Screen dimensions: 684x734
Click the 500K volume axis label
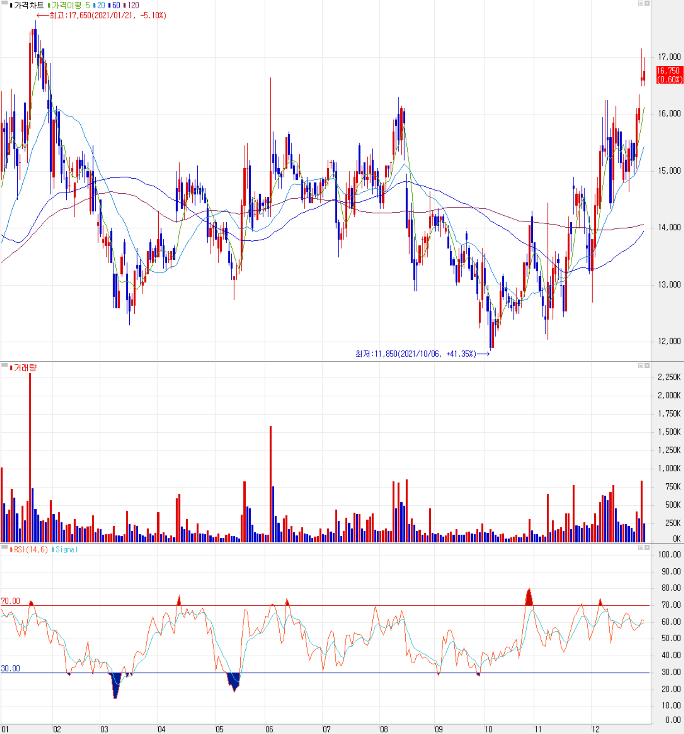pyautogui.click(x=673, y=505)
